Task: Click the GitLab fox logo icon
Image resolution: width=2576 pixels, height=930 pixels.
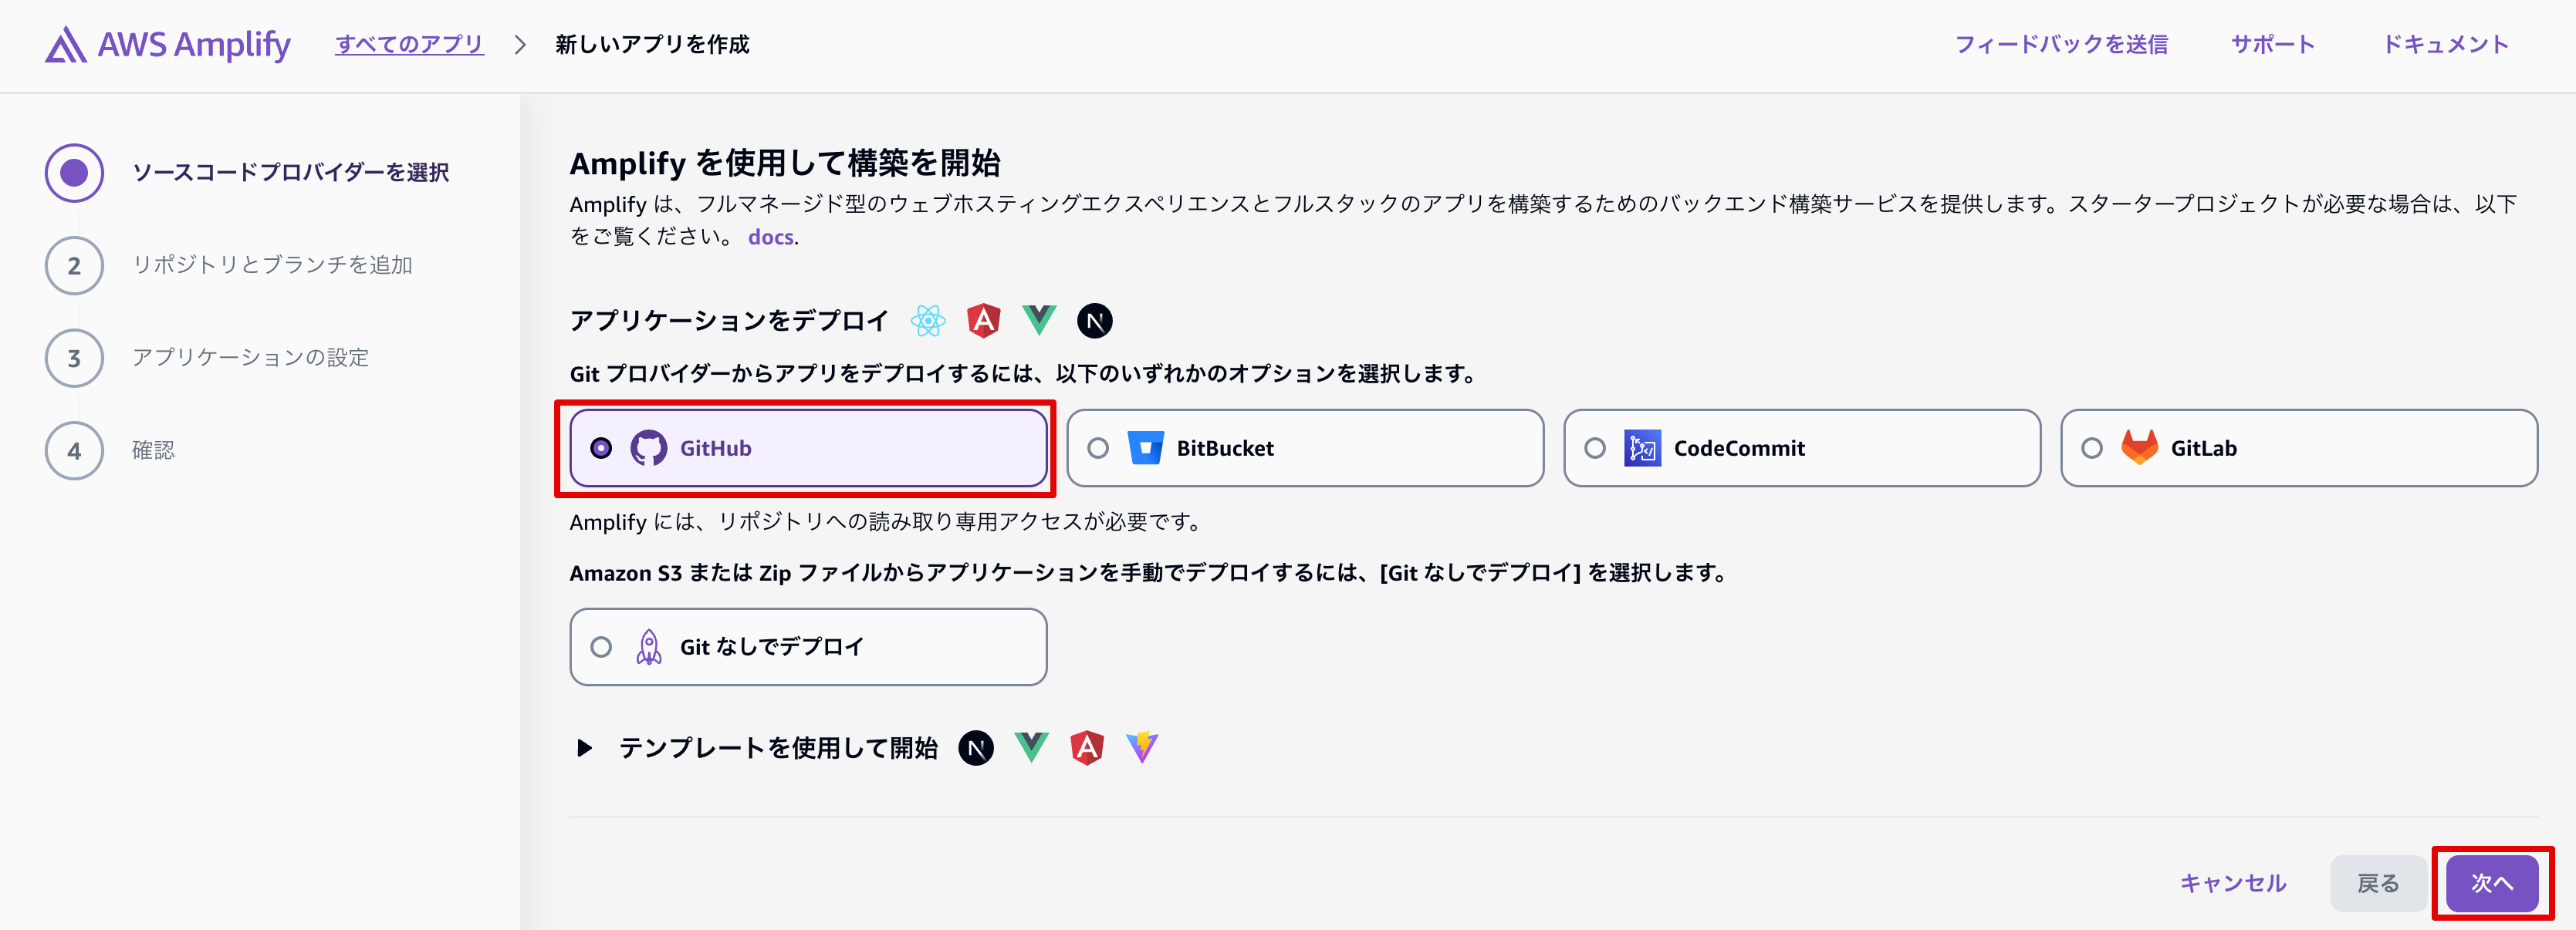Action: click(x=2139, y=449)
